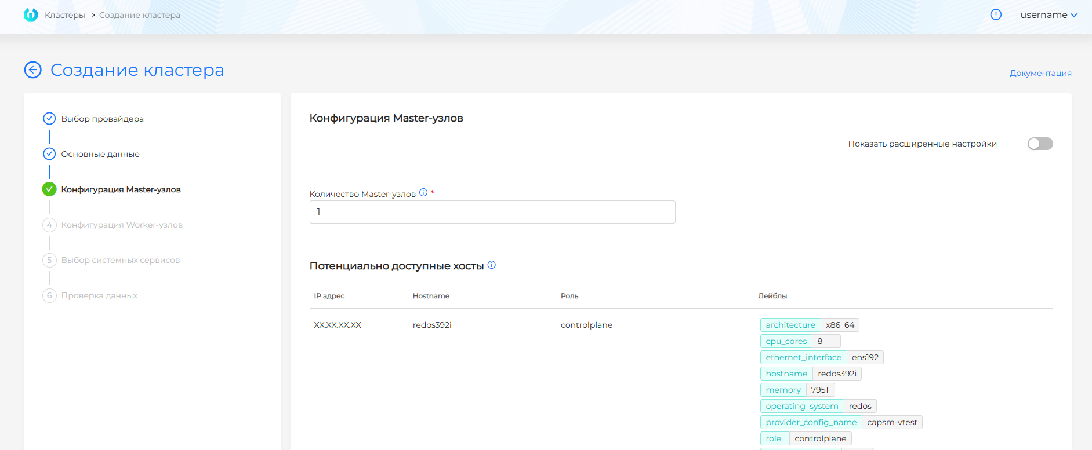The image size is (1092, 450).
Task: Enable Показать расширенные настройки toggle
Action: (1040, 144)
